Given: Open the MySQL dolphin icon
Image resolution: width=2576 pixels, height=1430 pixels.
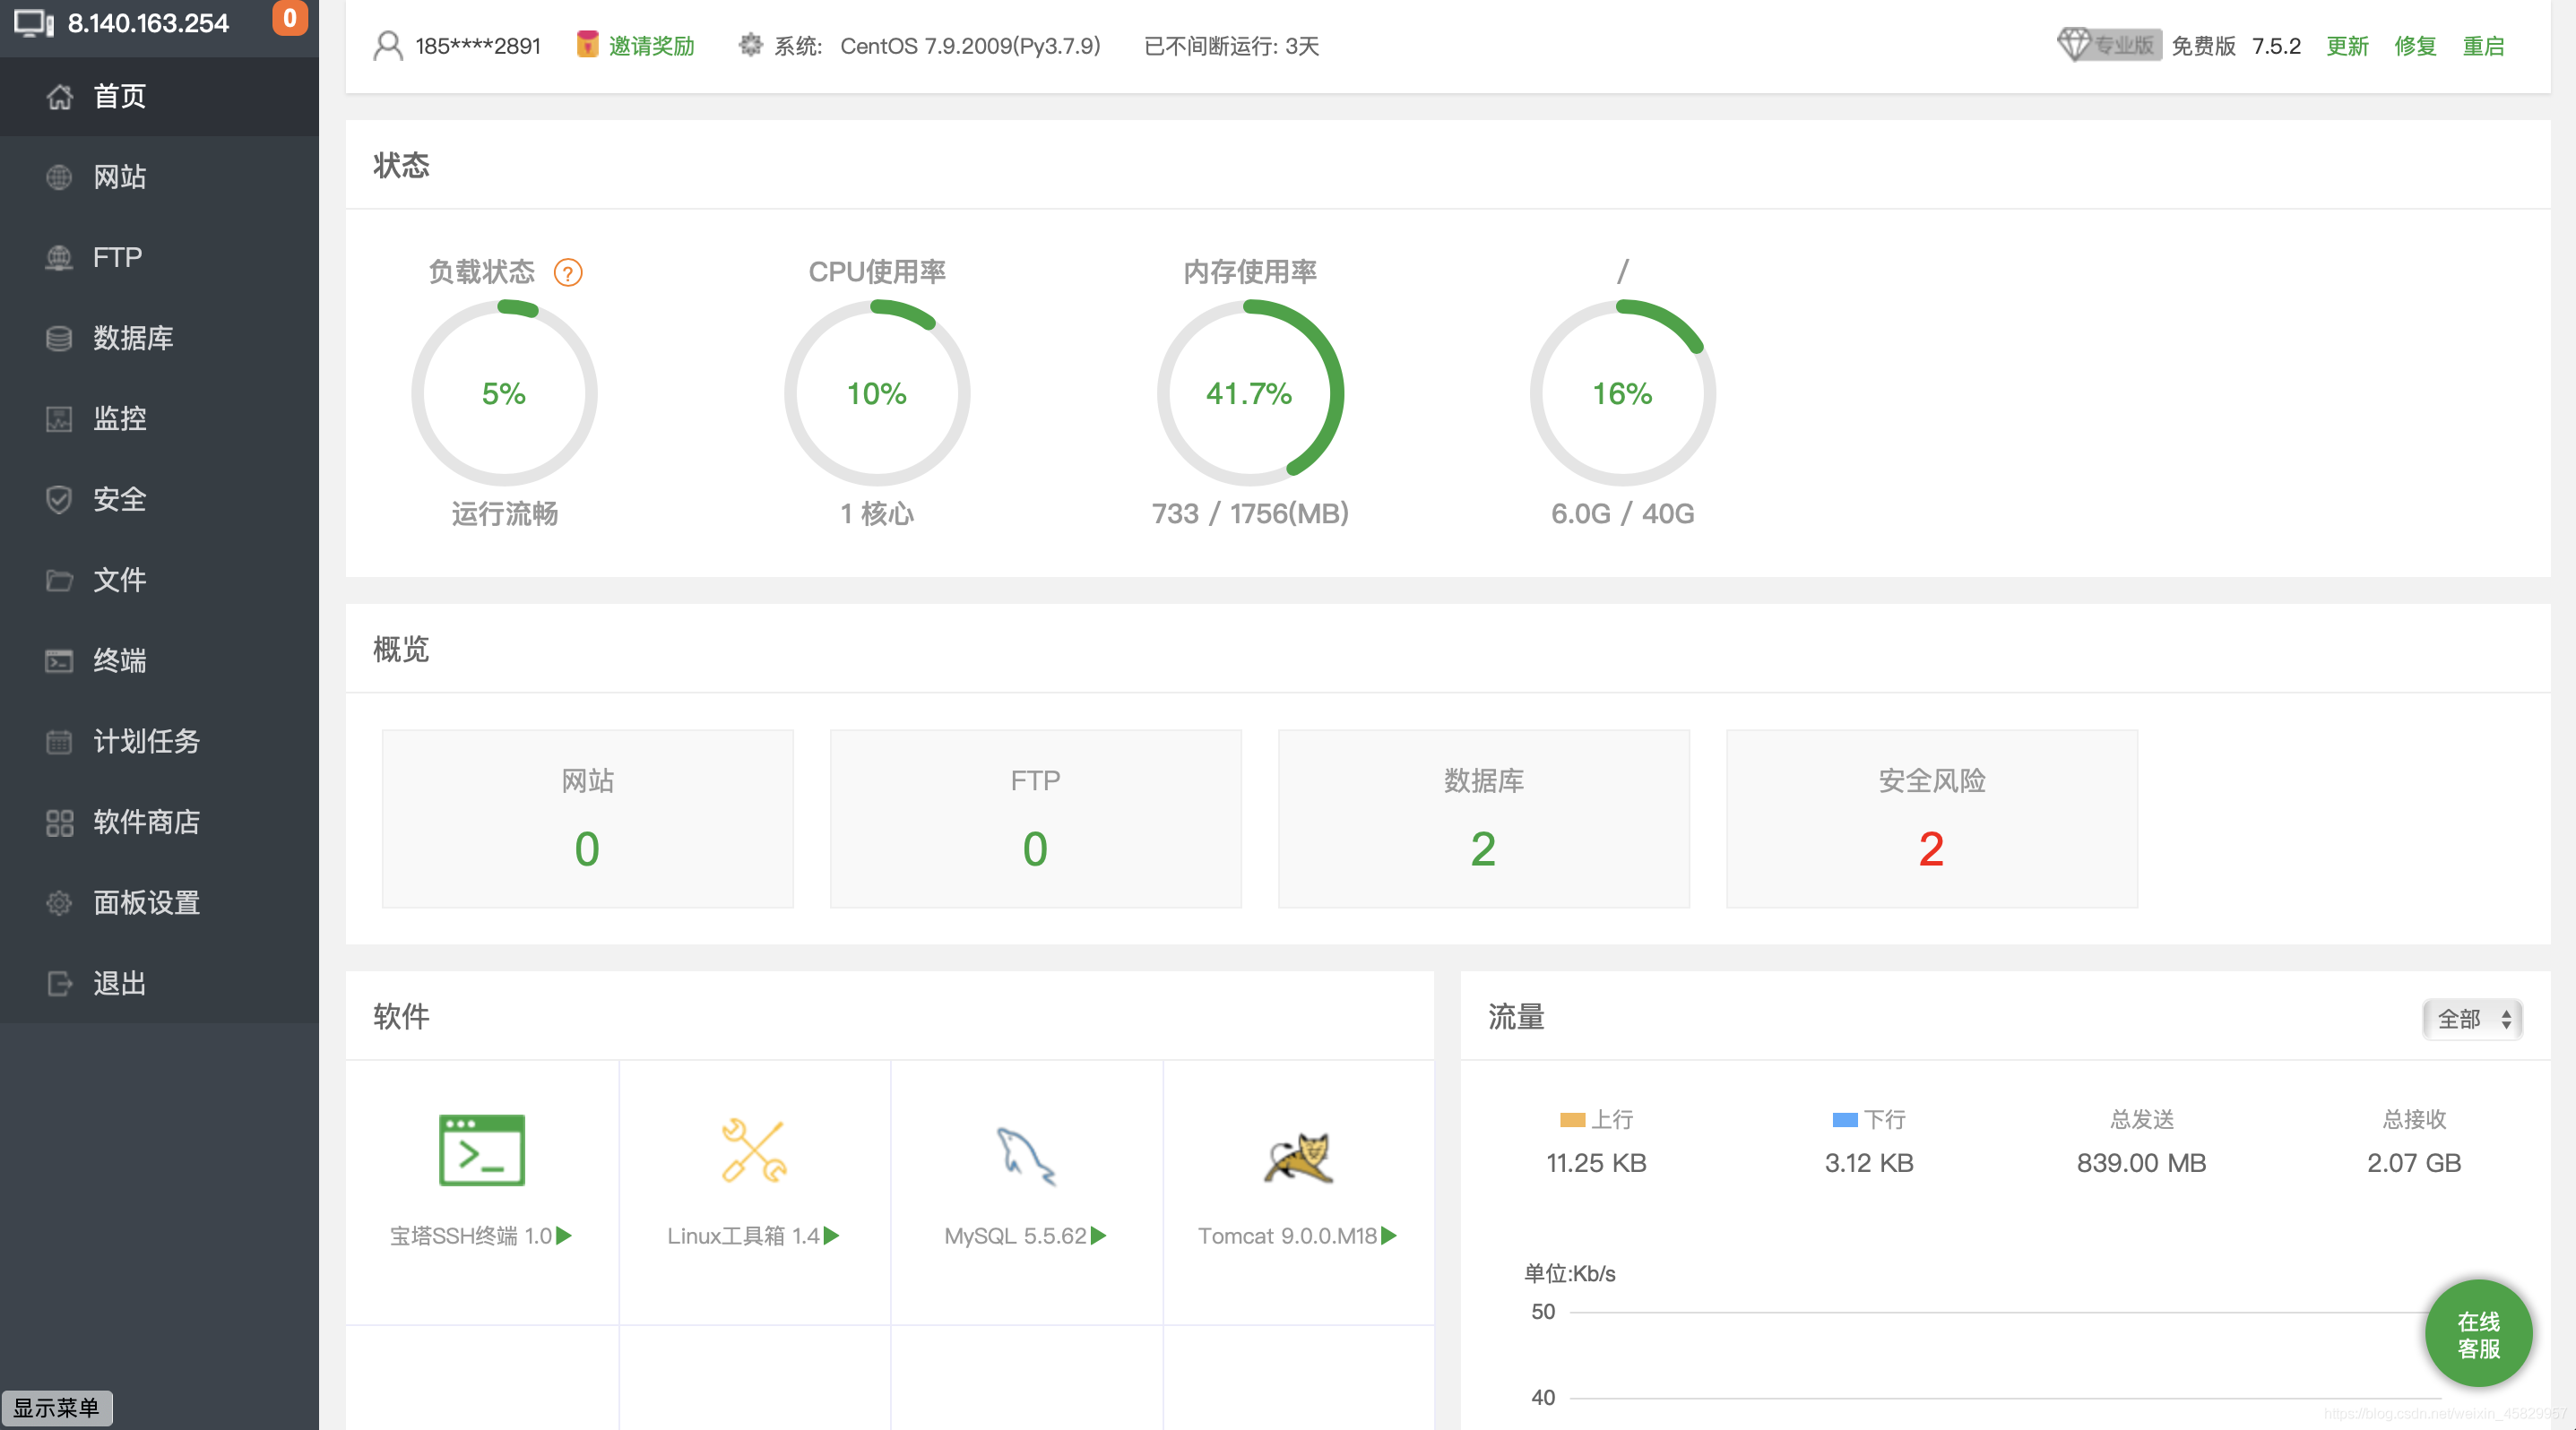Looking at the screenshot, I should 1026,1155.
